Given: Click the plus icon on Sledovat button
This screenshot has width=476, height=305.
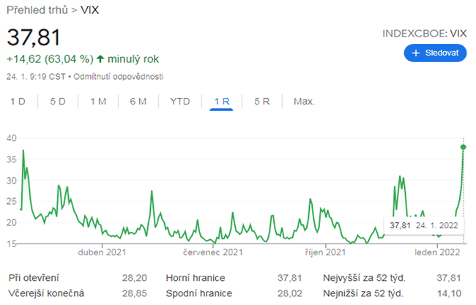Looking at the screenshot, I should [x=416, y=53].
